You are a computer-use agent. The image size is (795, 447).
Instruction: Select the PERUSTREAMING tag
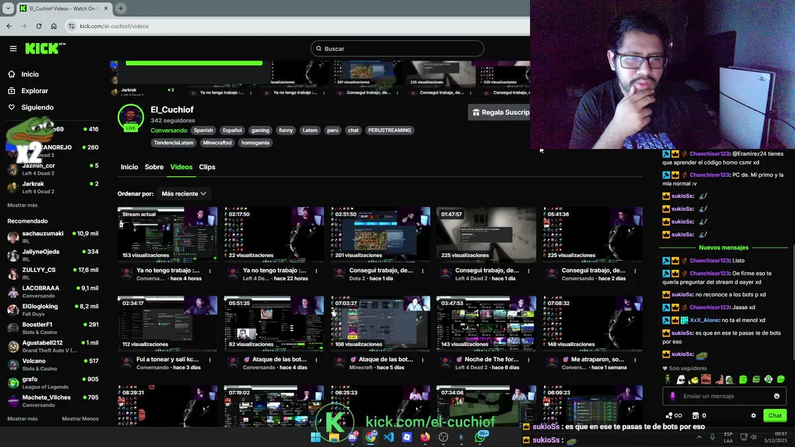click(x=389, y=130)
